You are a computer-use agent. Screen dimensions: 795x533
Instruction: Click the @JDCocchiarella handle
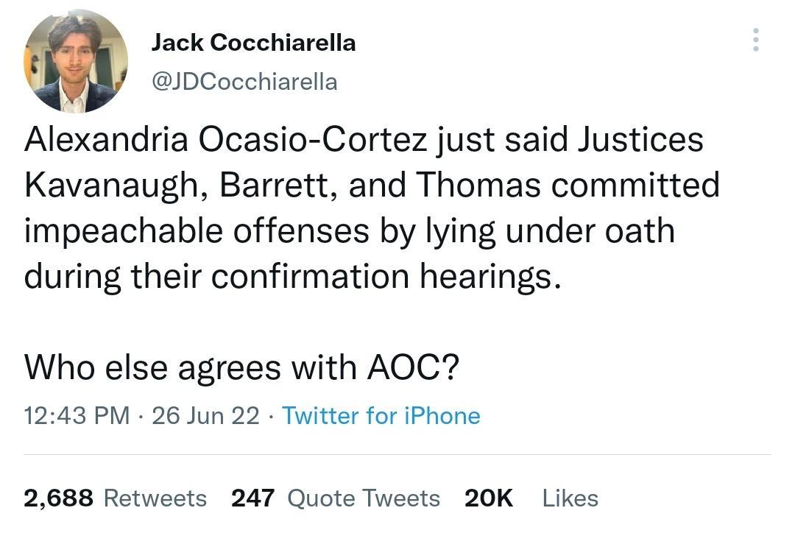point(244,82)
